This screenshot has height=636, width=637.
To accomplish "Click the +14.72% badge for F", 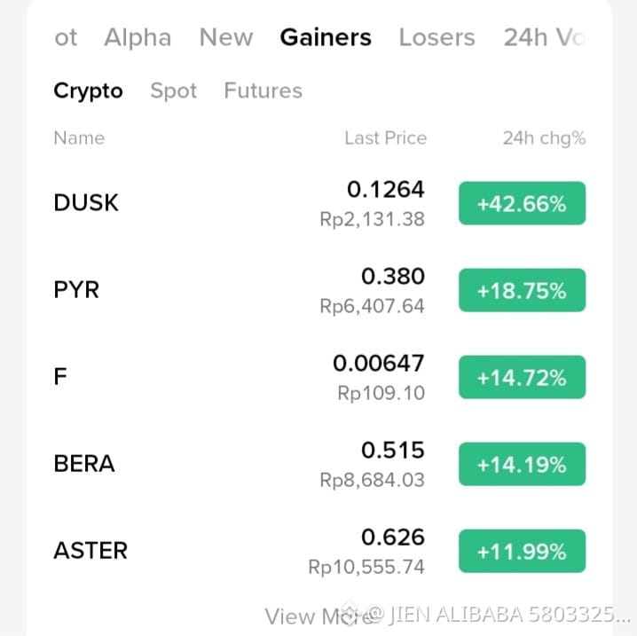I will pyautogui.click(x=522, y=377).
